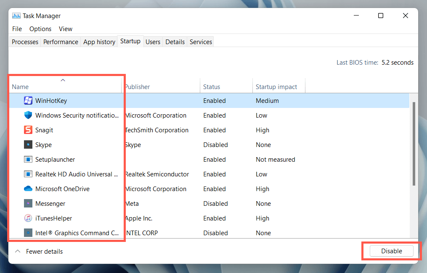Click the Realtek HD Audio icon
Viewport: 427px width, 273px height.
[28, 174]
